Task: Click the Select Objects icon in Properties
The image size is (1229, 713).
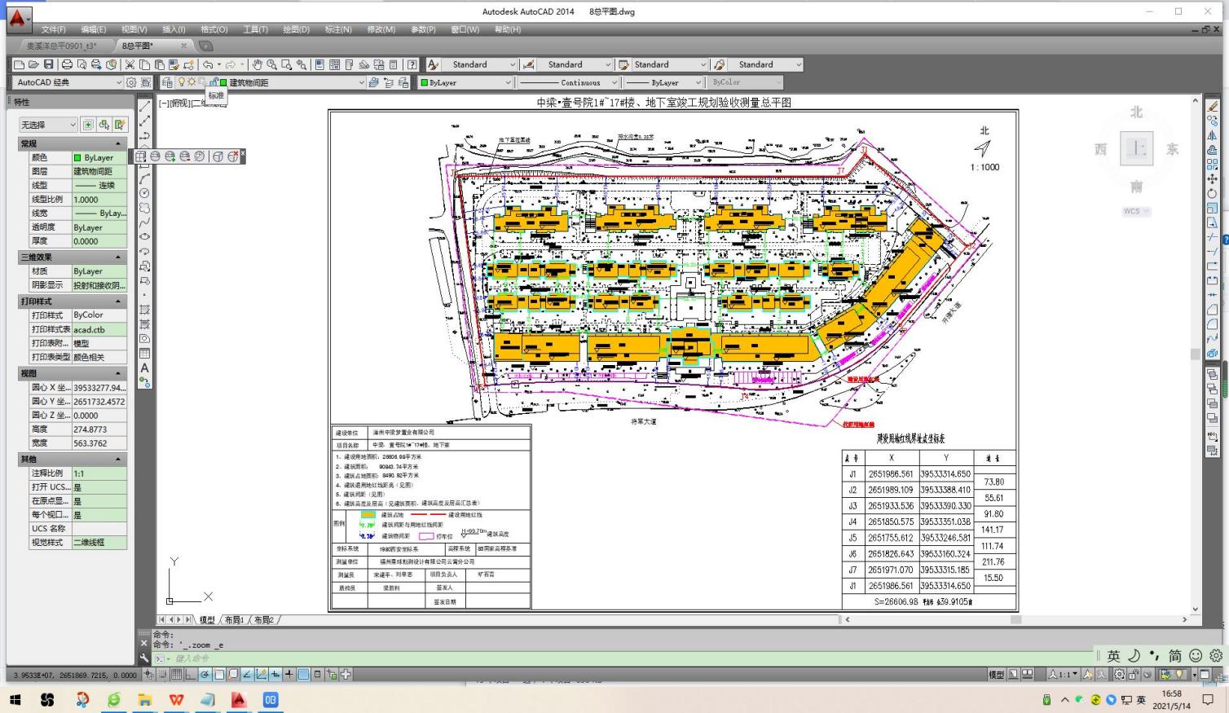Action: pyautogui.click(x=104, y=125)
